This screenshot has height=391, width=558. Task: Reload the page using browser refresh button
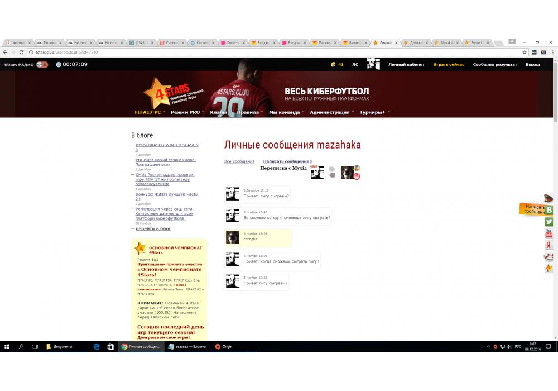[x=21, y=52]
